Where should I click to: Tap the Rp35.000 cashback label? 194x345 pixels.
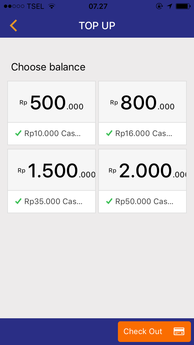point(53,201)
